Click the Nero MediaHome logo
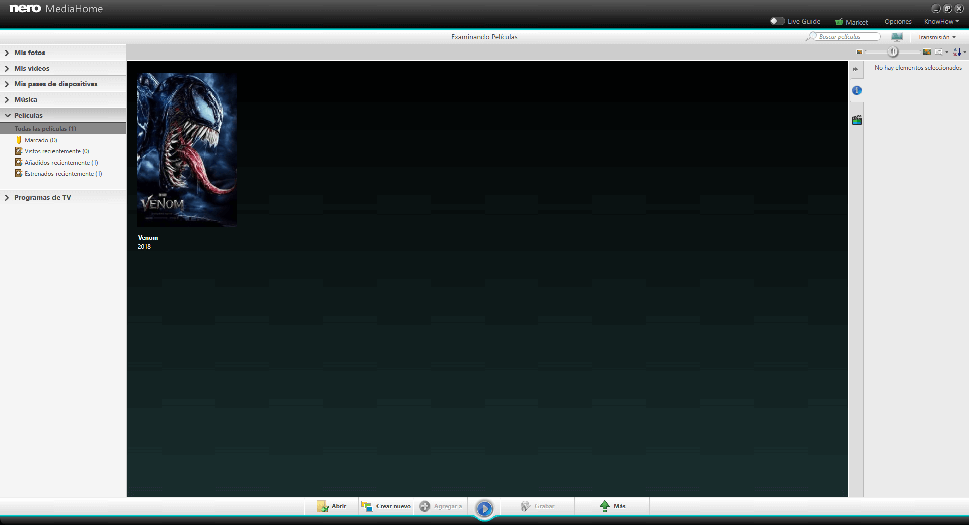Image resolution: width=969 pixels, height=525 pixels. 56,9
